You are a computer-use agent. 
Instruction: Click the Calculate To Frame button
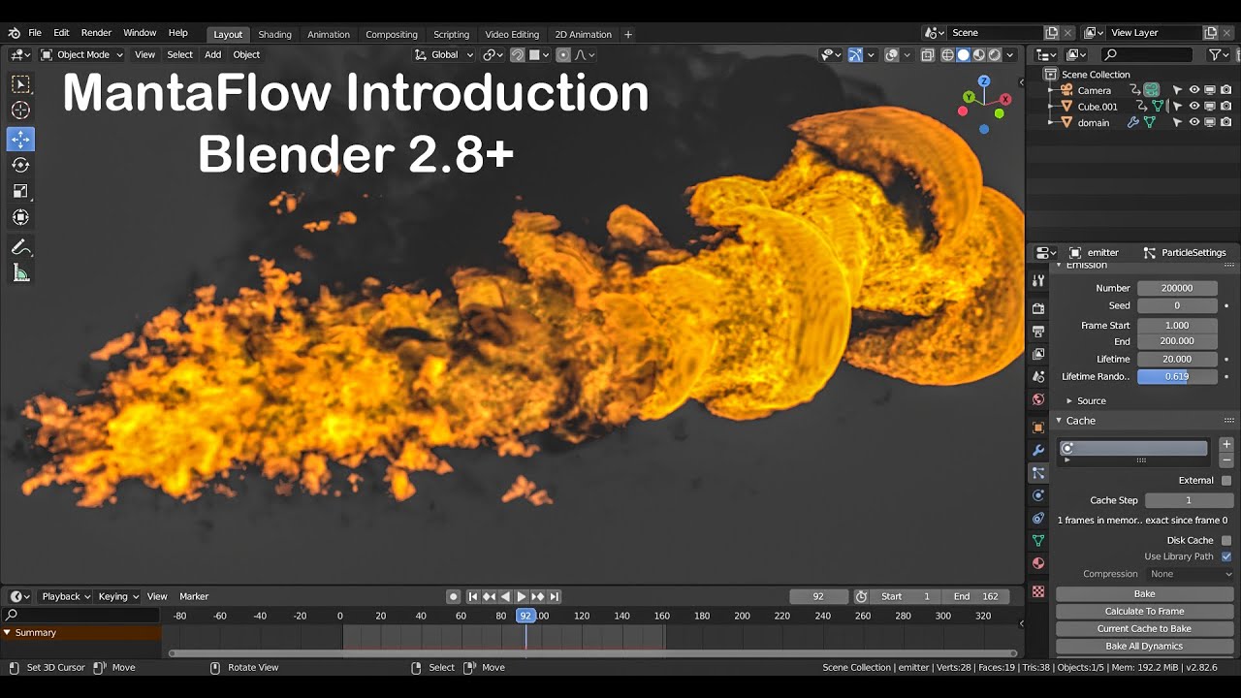1144,611
